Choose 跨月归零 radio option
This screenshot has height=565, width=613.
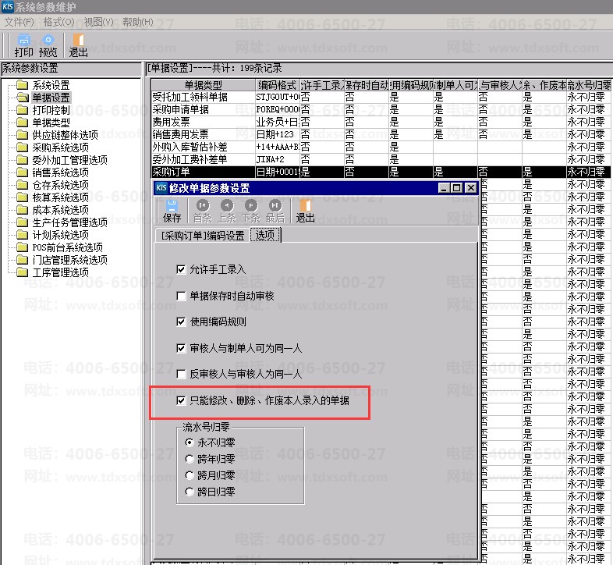(x=190, y=475)
